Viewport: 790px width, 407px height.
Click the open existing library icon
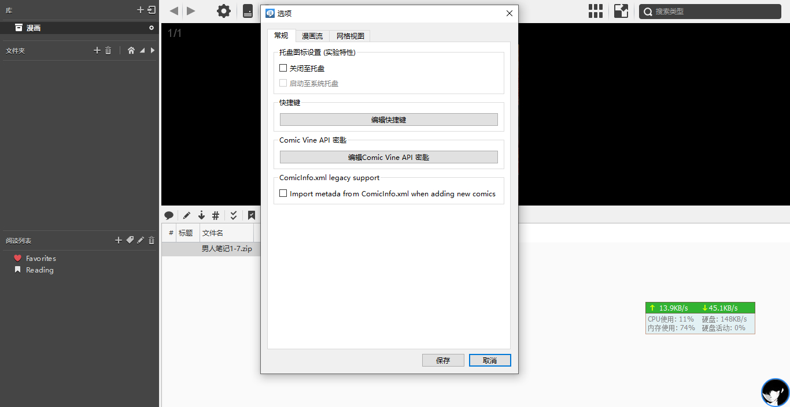152,10
